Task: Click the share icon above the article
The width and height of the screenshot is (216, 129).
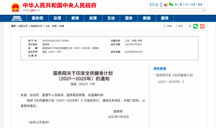Action: 190,26
